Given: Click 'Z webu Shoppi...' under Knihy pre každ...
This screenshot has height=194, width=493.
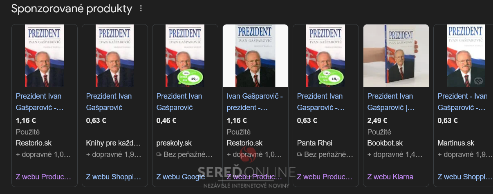Looking at the screenshot, I should click(114, 176).
